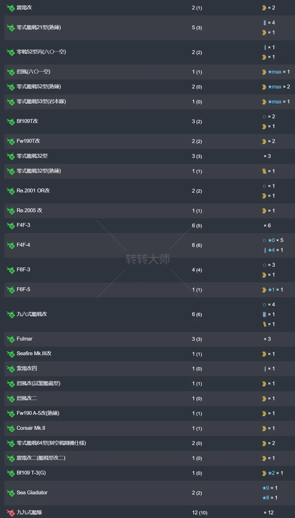Image resolution: width=295 pixels, height=518 pixels.
Task: Click the ★4 badge beside F4F-4
Action: click(x=272, y=250)
